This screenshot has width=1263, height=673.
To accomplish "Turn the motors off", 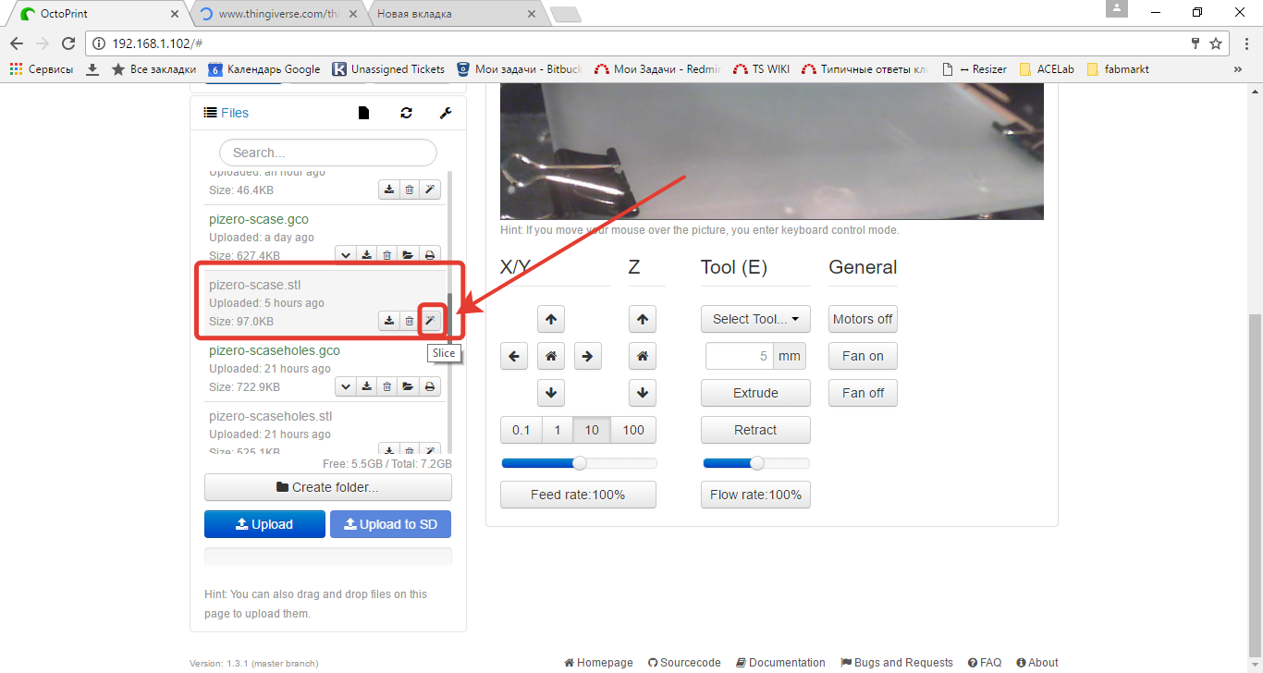I will pos(863,319).
